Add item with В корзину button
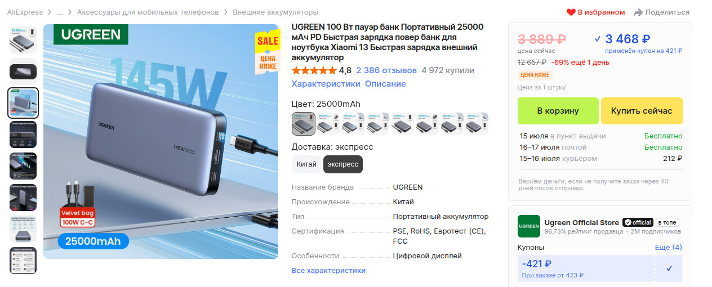Image resolution: width=712 pixels, height=287 pixels. tap(558, 111)
